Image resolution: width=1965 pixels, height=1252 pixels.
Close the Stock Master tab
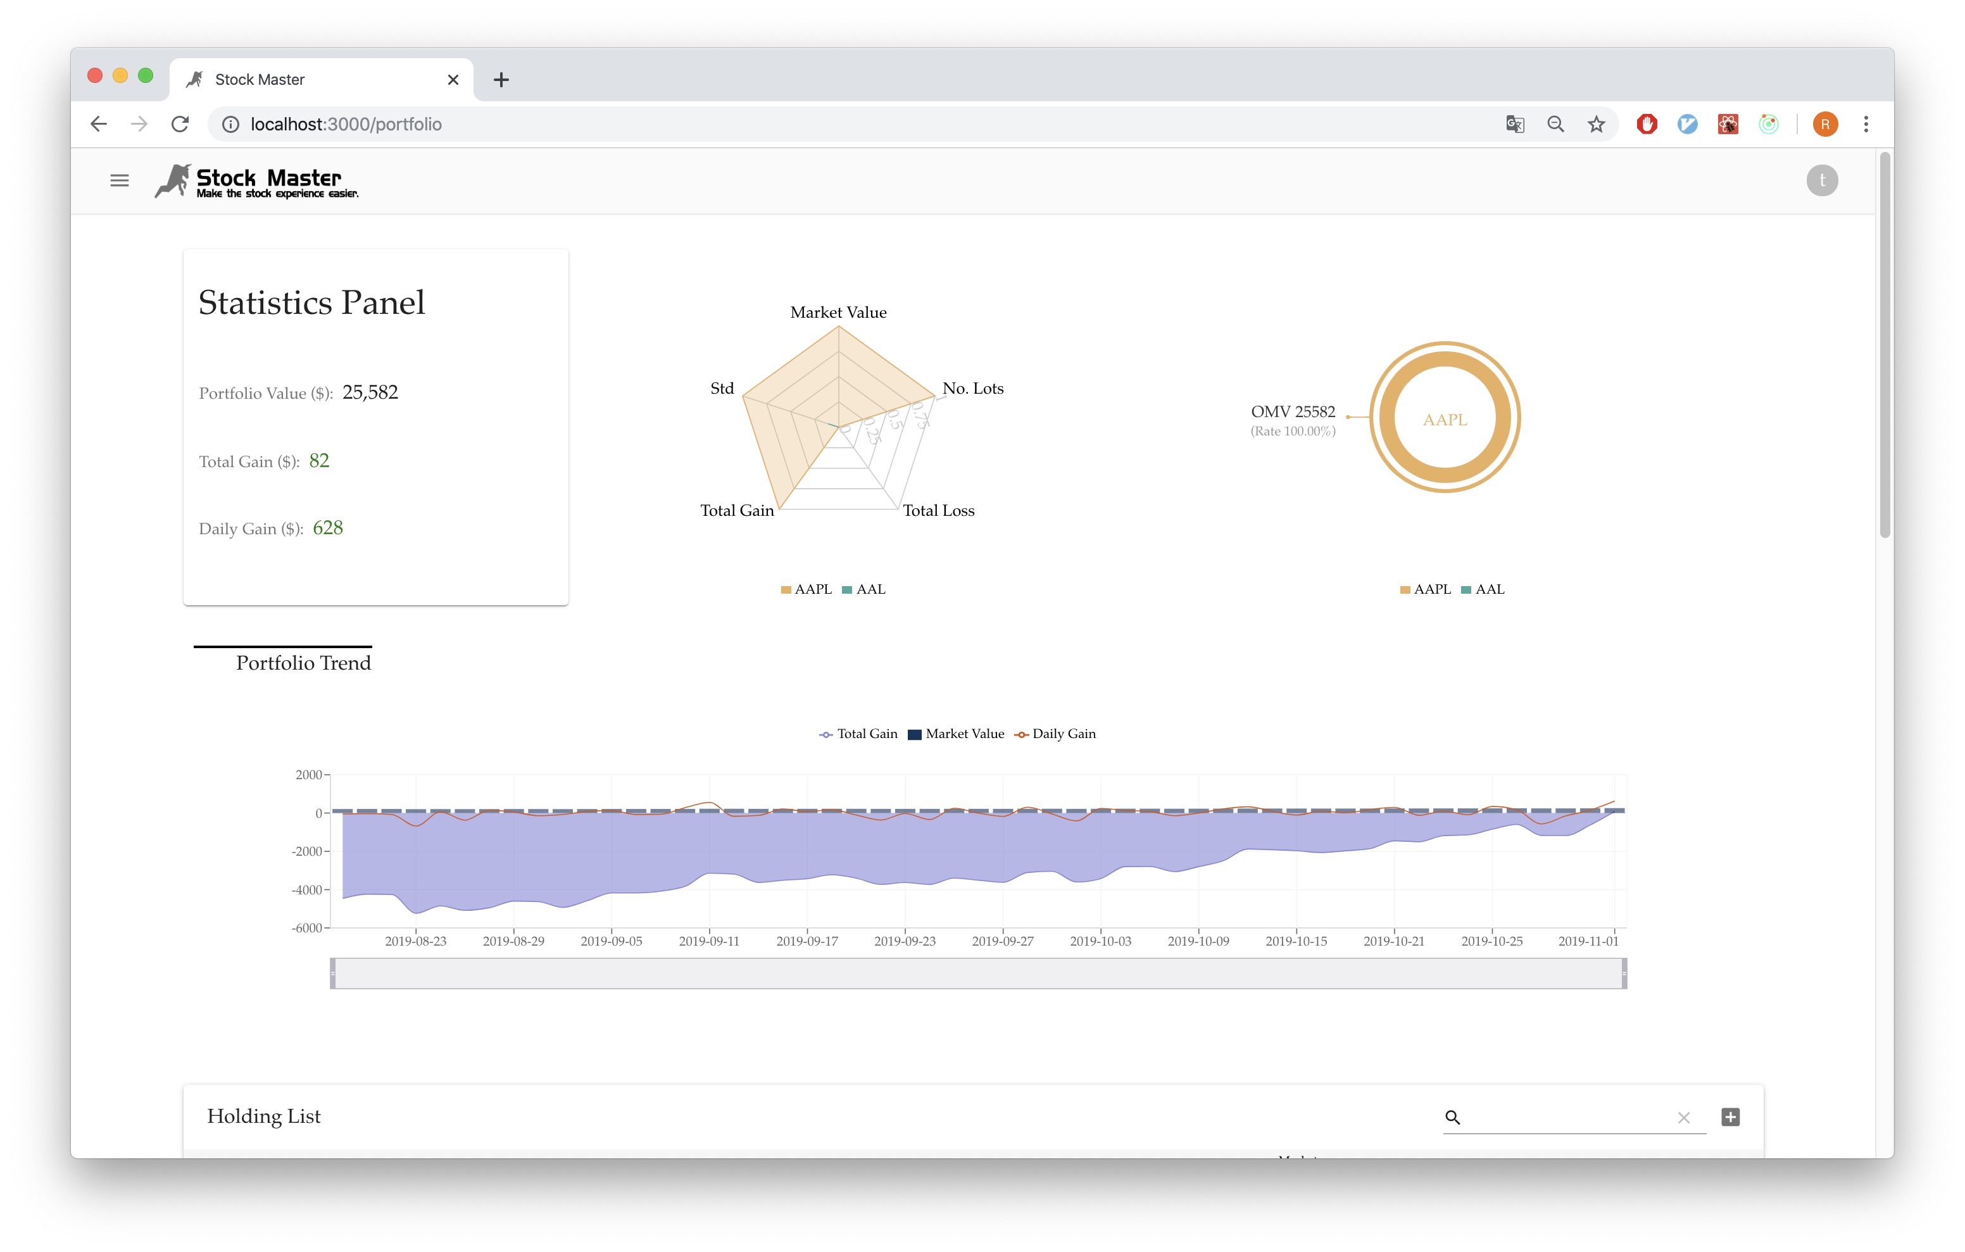[x=453, y=79]
